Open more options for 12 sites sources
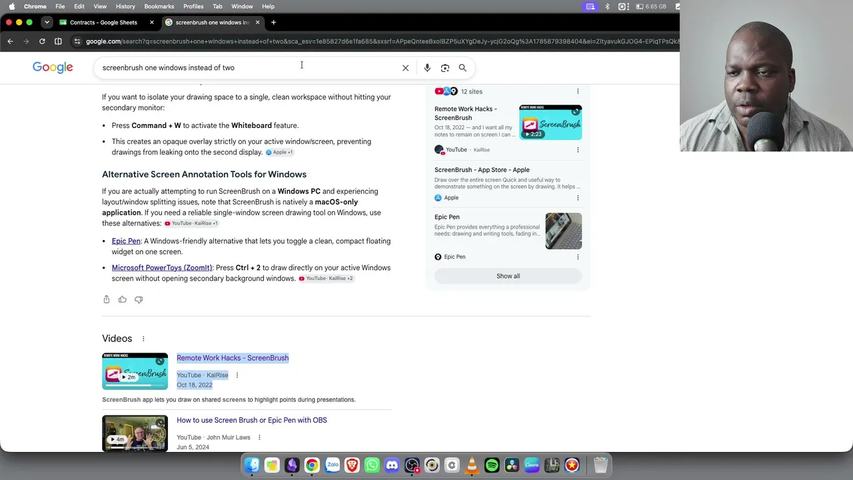Screen dimensions: 853x480 578,91
